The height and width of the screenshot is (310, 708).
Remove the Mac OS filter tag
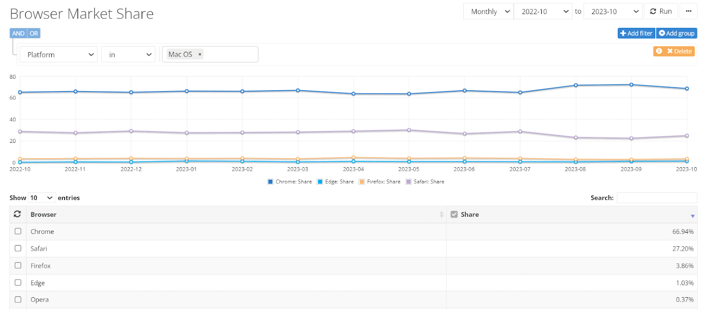pos(200,54)
